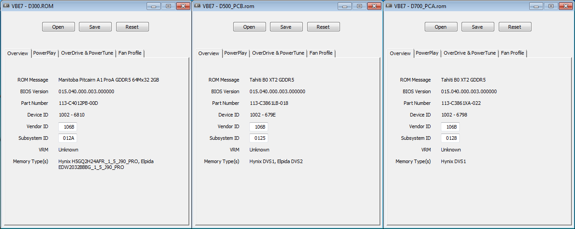The height and width of the screenshot is (229, 575).
Task: Click BIOS version value in D300.ROM window
Action: (87, 92)
